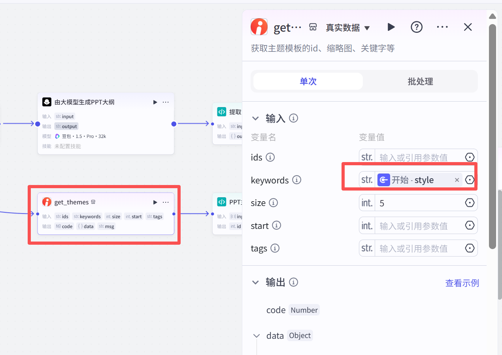The width and height of the screenshot is (502, 355).
Task: Open the panel's more options menu
Action: point(442,27)
